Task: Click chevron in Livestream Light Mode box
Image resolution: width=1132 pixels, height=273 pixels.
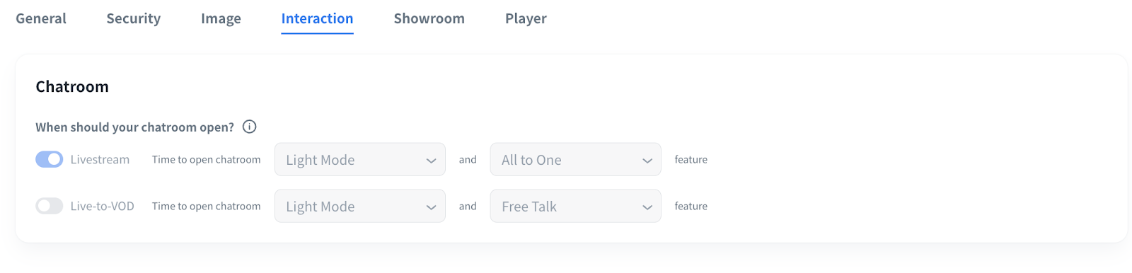Action: click(x=431, y=161)
